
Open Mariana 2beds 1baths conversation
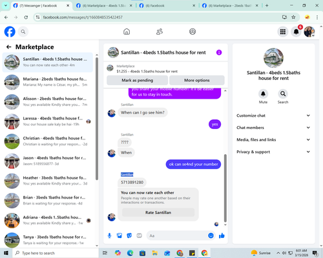pyautogui.click(x=48, y=82)
